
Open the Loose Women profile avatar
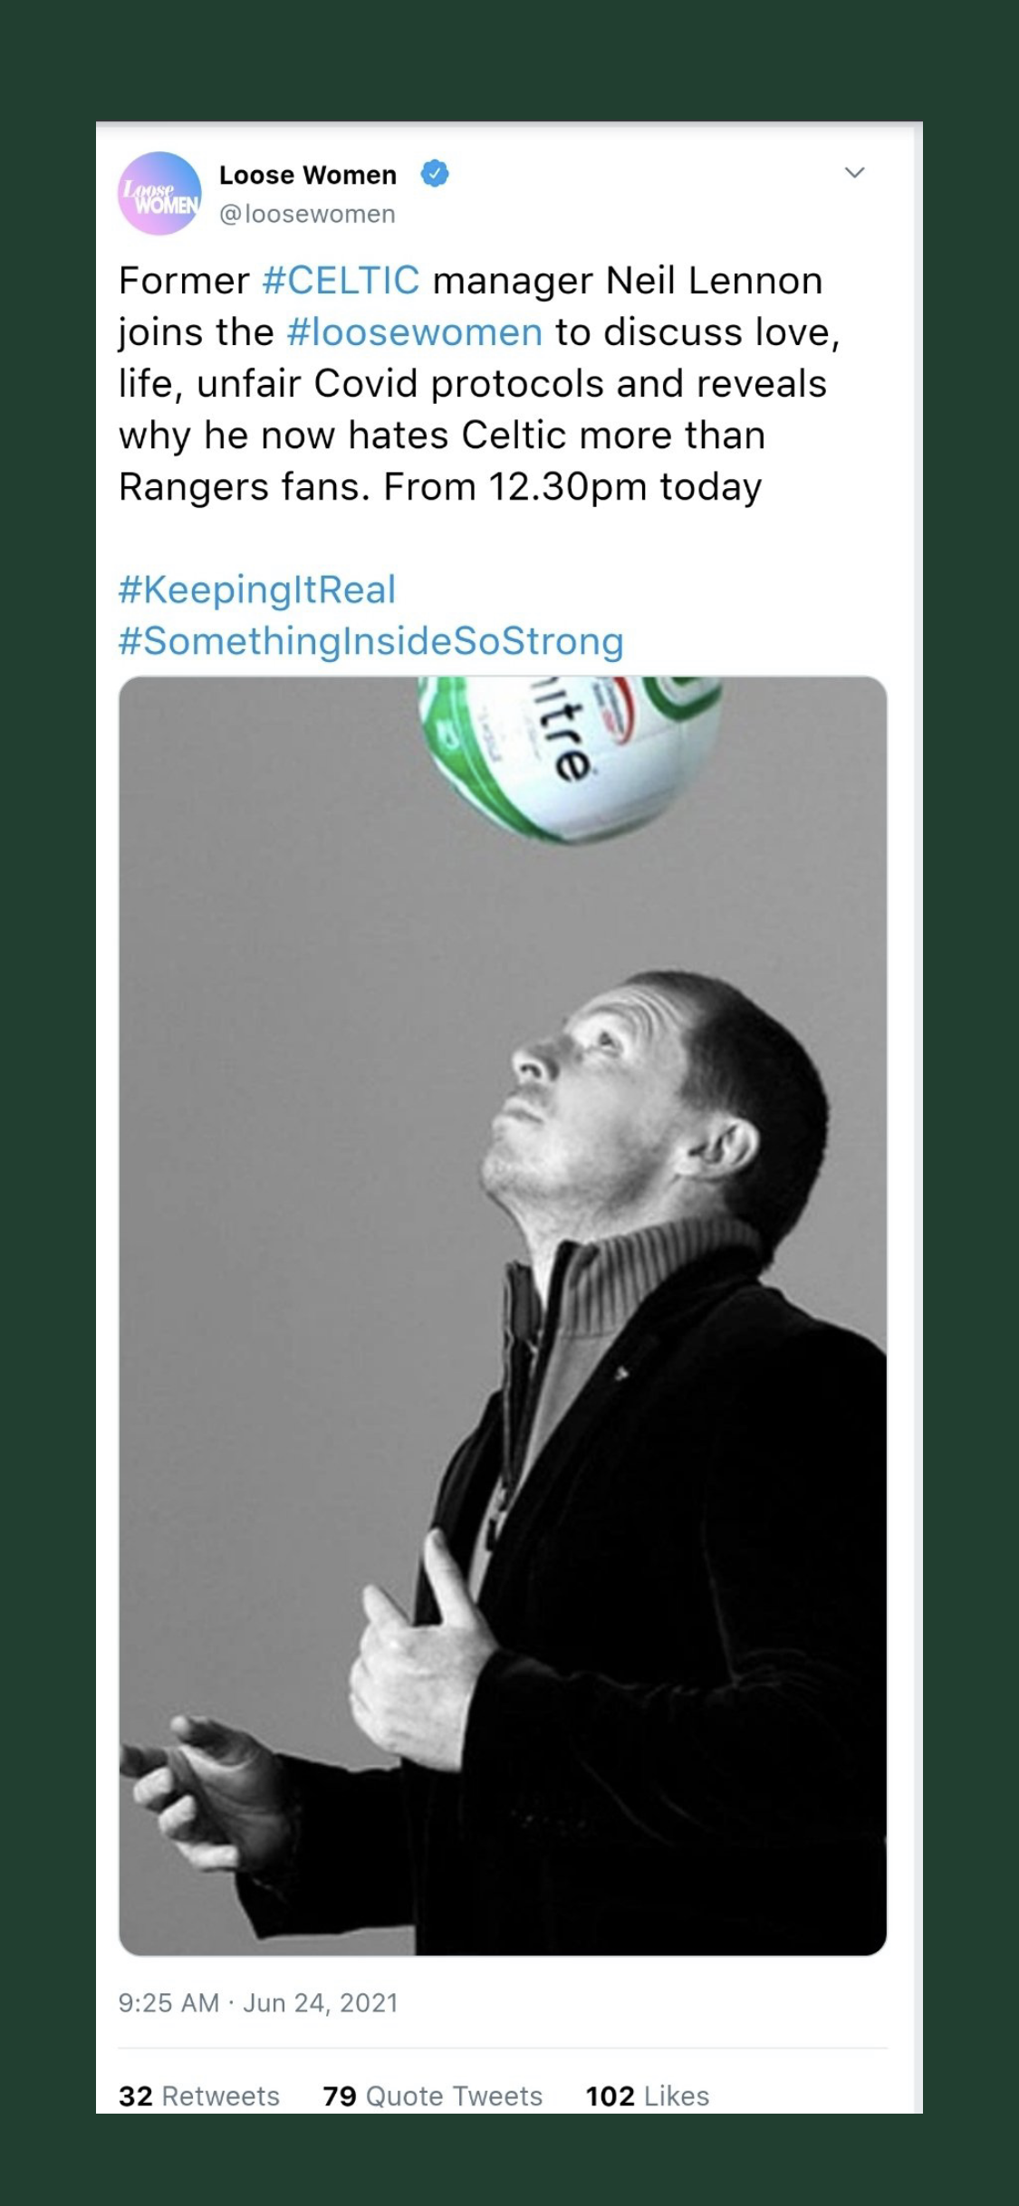pyautogui.click(x=159, y=193)
